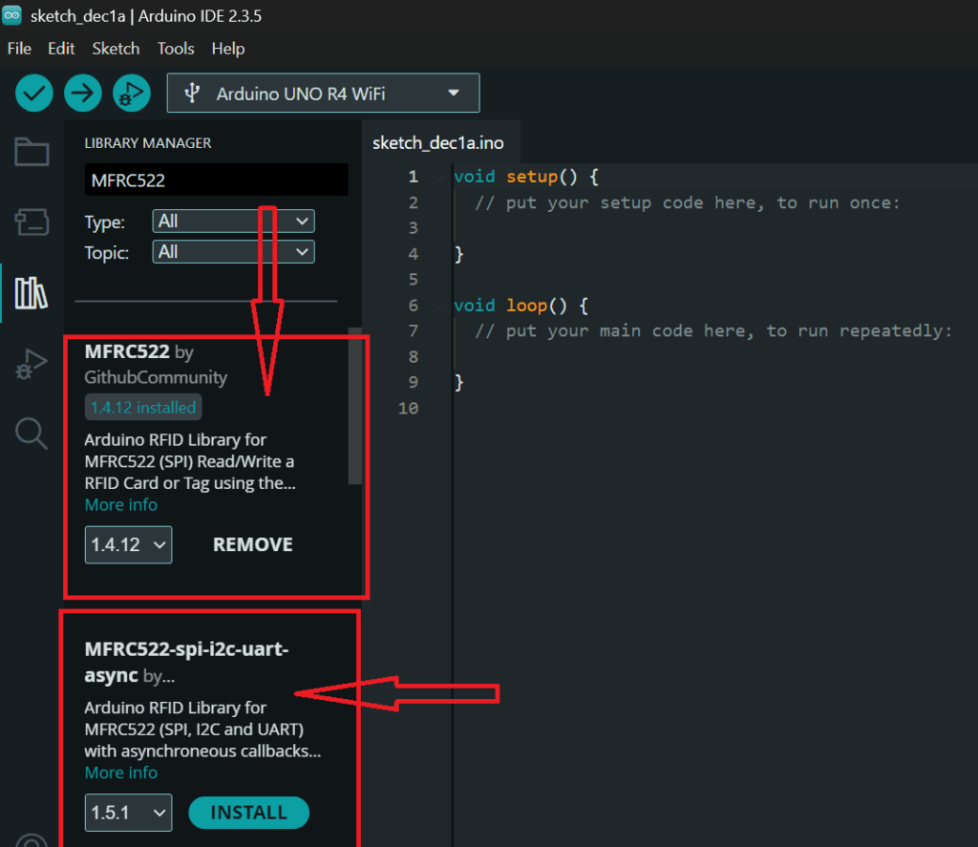Click the Verify sketch checkmark icon
The image size is (978, 847).
[33, 93]
